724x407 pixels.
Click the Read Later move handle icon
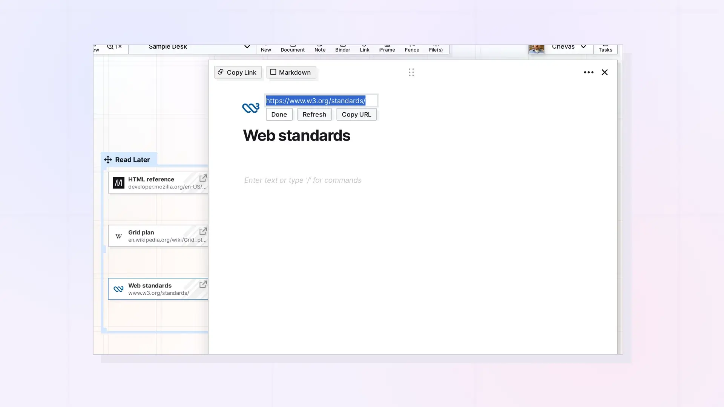point(108,160)
